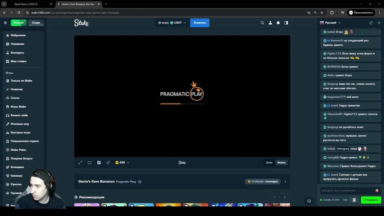Open the user profile icon
This screenshot has height=216, width=384.
pos(270,23)
